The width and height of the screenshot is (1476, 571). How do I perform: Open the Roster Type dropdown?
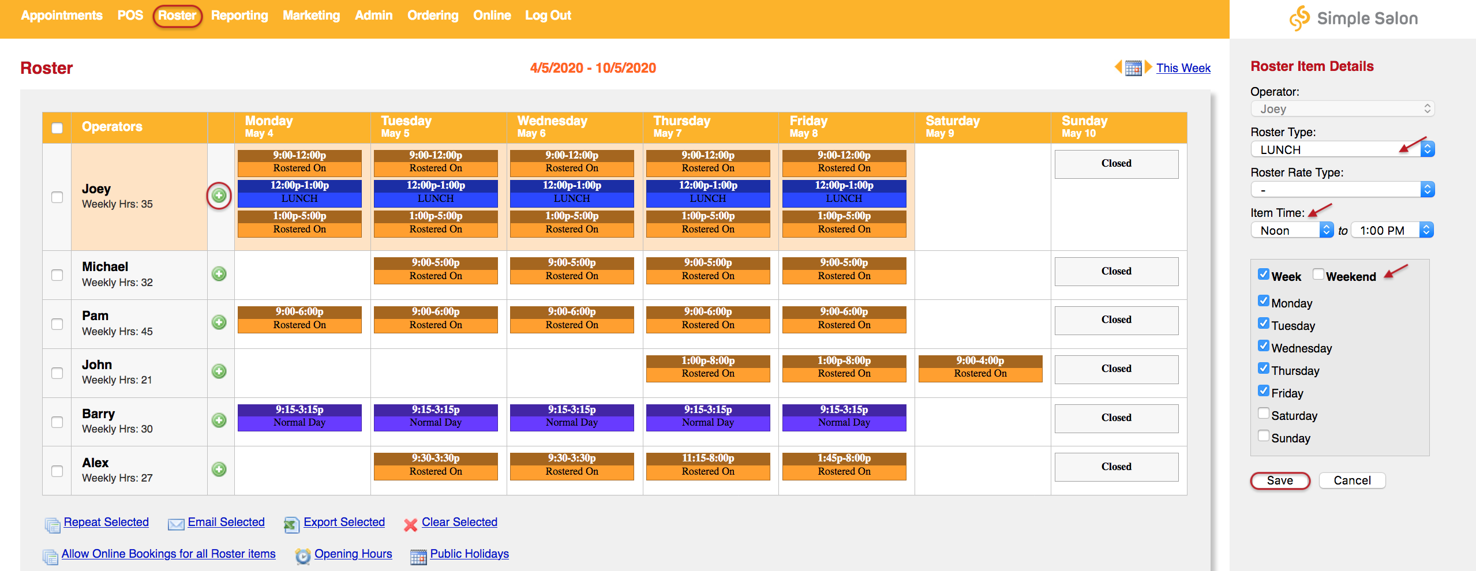coord(1342,149)
